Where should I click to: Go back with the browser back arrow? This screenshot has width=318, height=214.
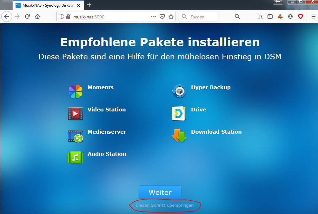7,17
